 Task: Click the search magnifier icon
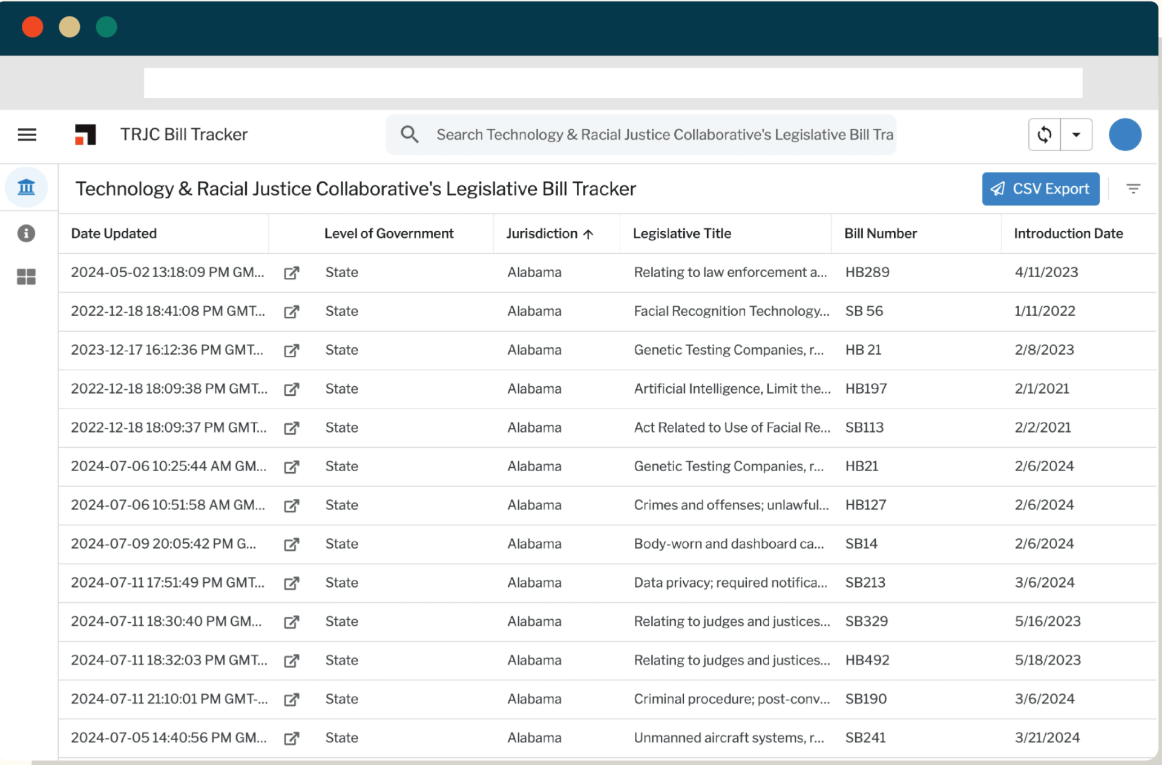click(x=410, y=134)
